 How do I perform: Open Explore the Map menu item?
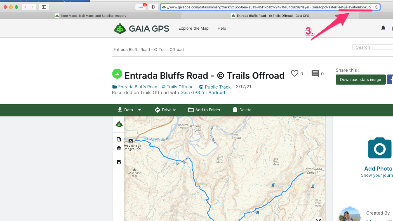pyautogui.click(x=194, y=28)
